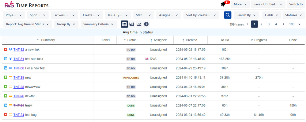Click the bug type icon for TNT-32
The height and width of the screenshot is (122, 306).
[6, 50]
